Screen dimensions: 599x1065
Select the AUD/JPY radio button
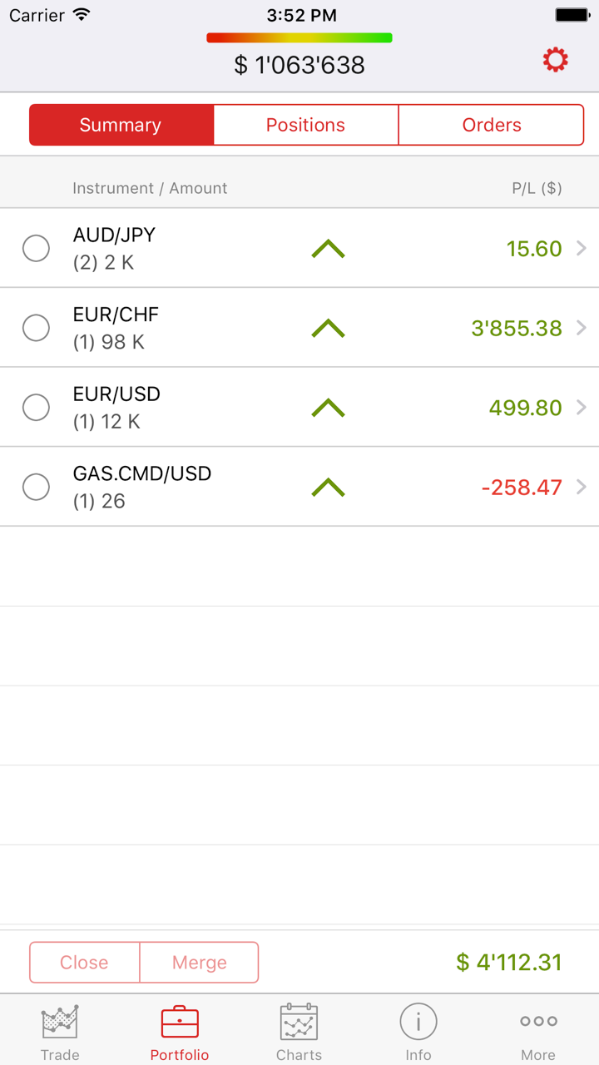tap(36, 248)
